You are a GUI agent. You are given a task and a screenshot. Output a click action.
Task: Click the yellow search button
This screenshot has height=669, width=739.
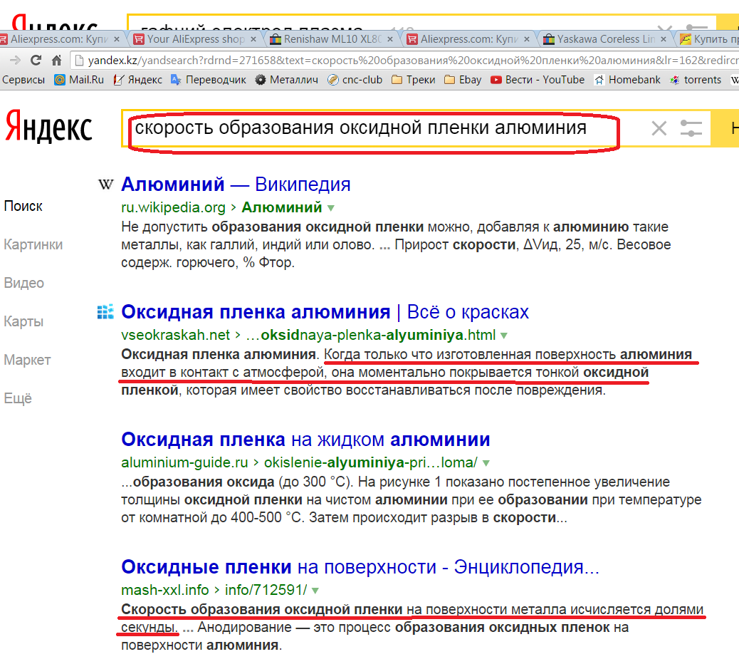tap(725, 128)
